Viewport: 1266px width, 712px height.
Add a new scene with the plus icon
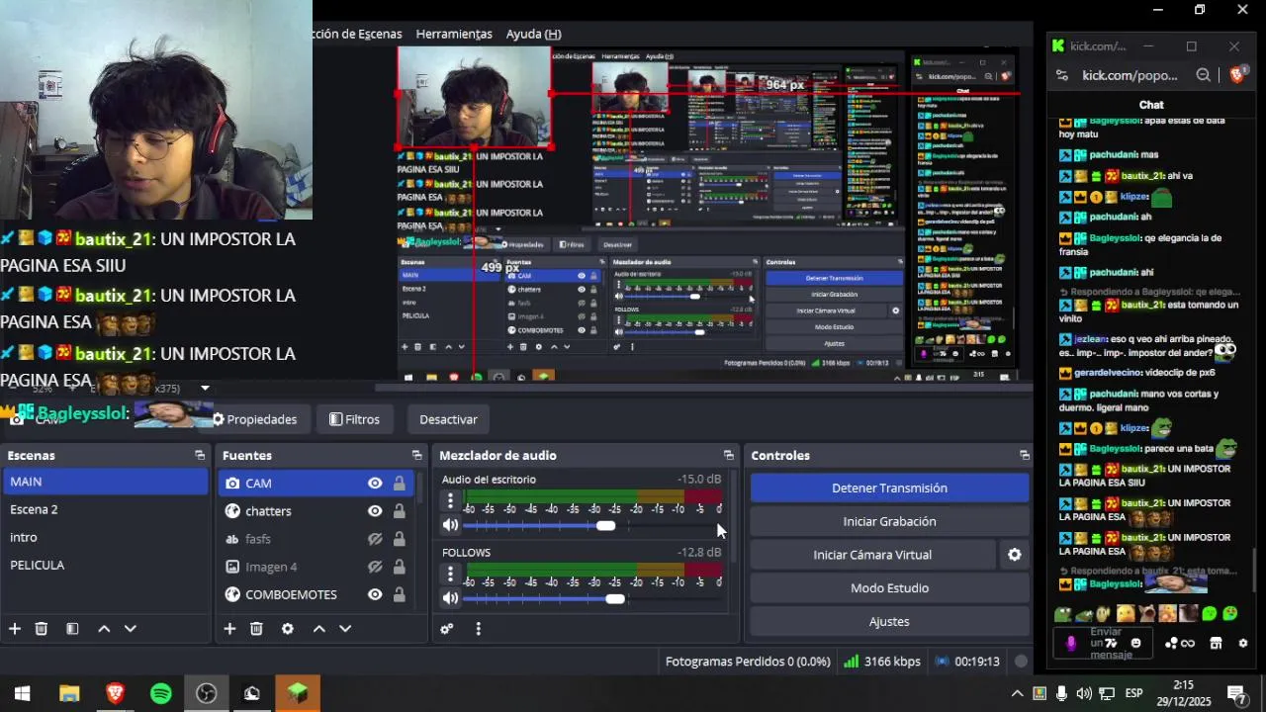[x=15, y=629]
